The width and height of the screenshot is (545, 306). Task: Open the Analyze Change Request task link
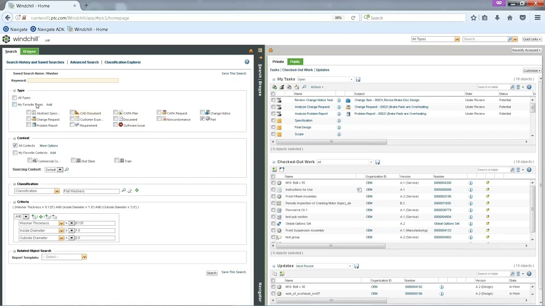[312, 107]
